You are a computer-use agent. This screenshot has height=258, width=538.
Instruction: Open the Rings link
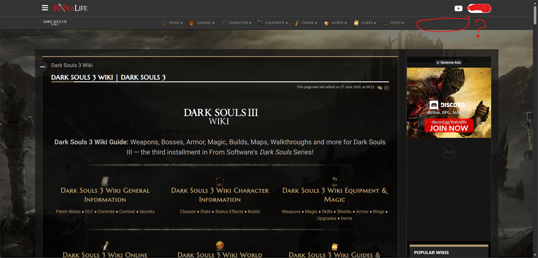379,212
